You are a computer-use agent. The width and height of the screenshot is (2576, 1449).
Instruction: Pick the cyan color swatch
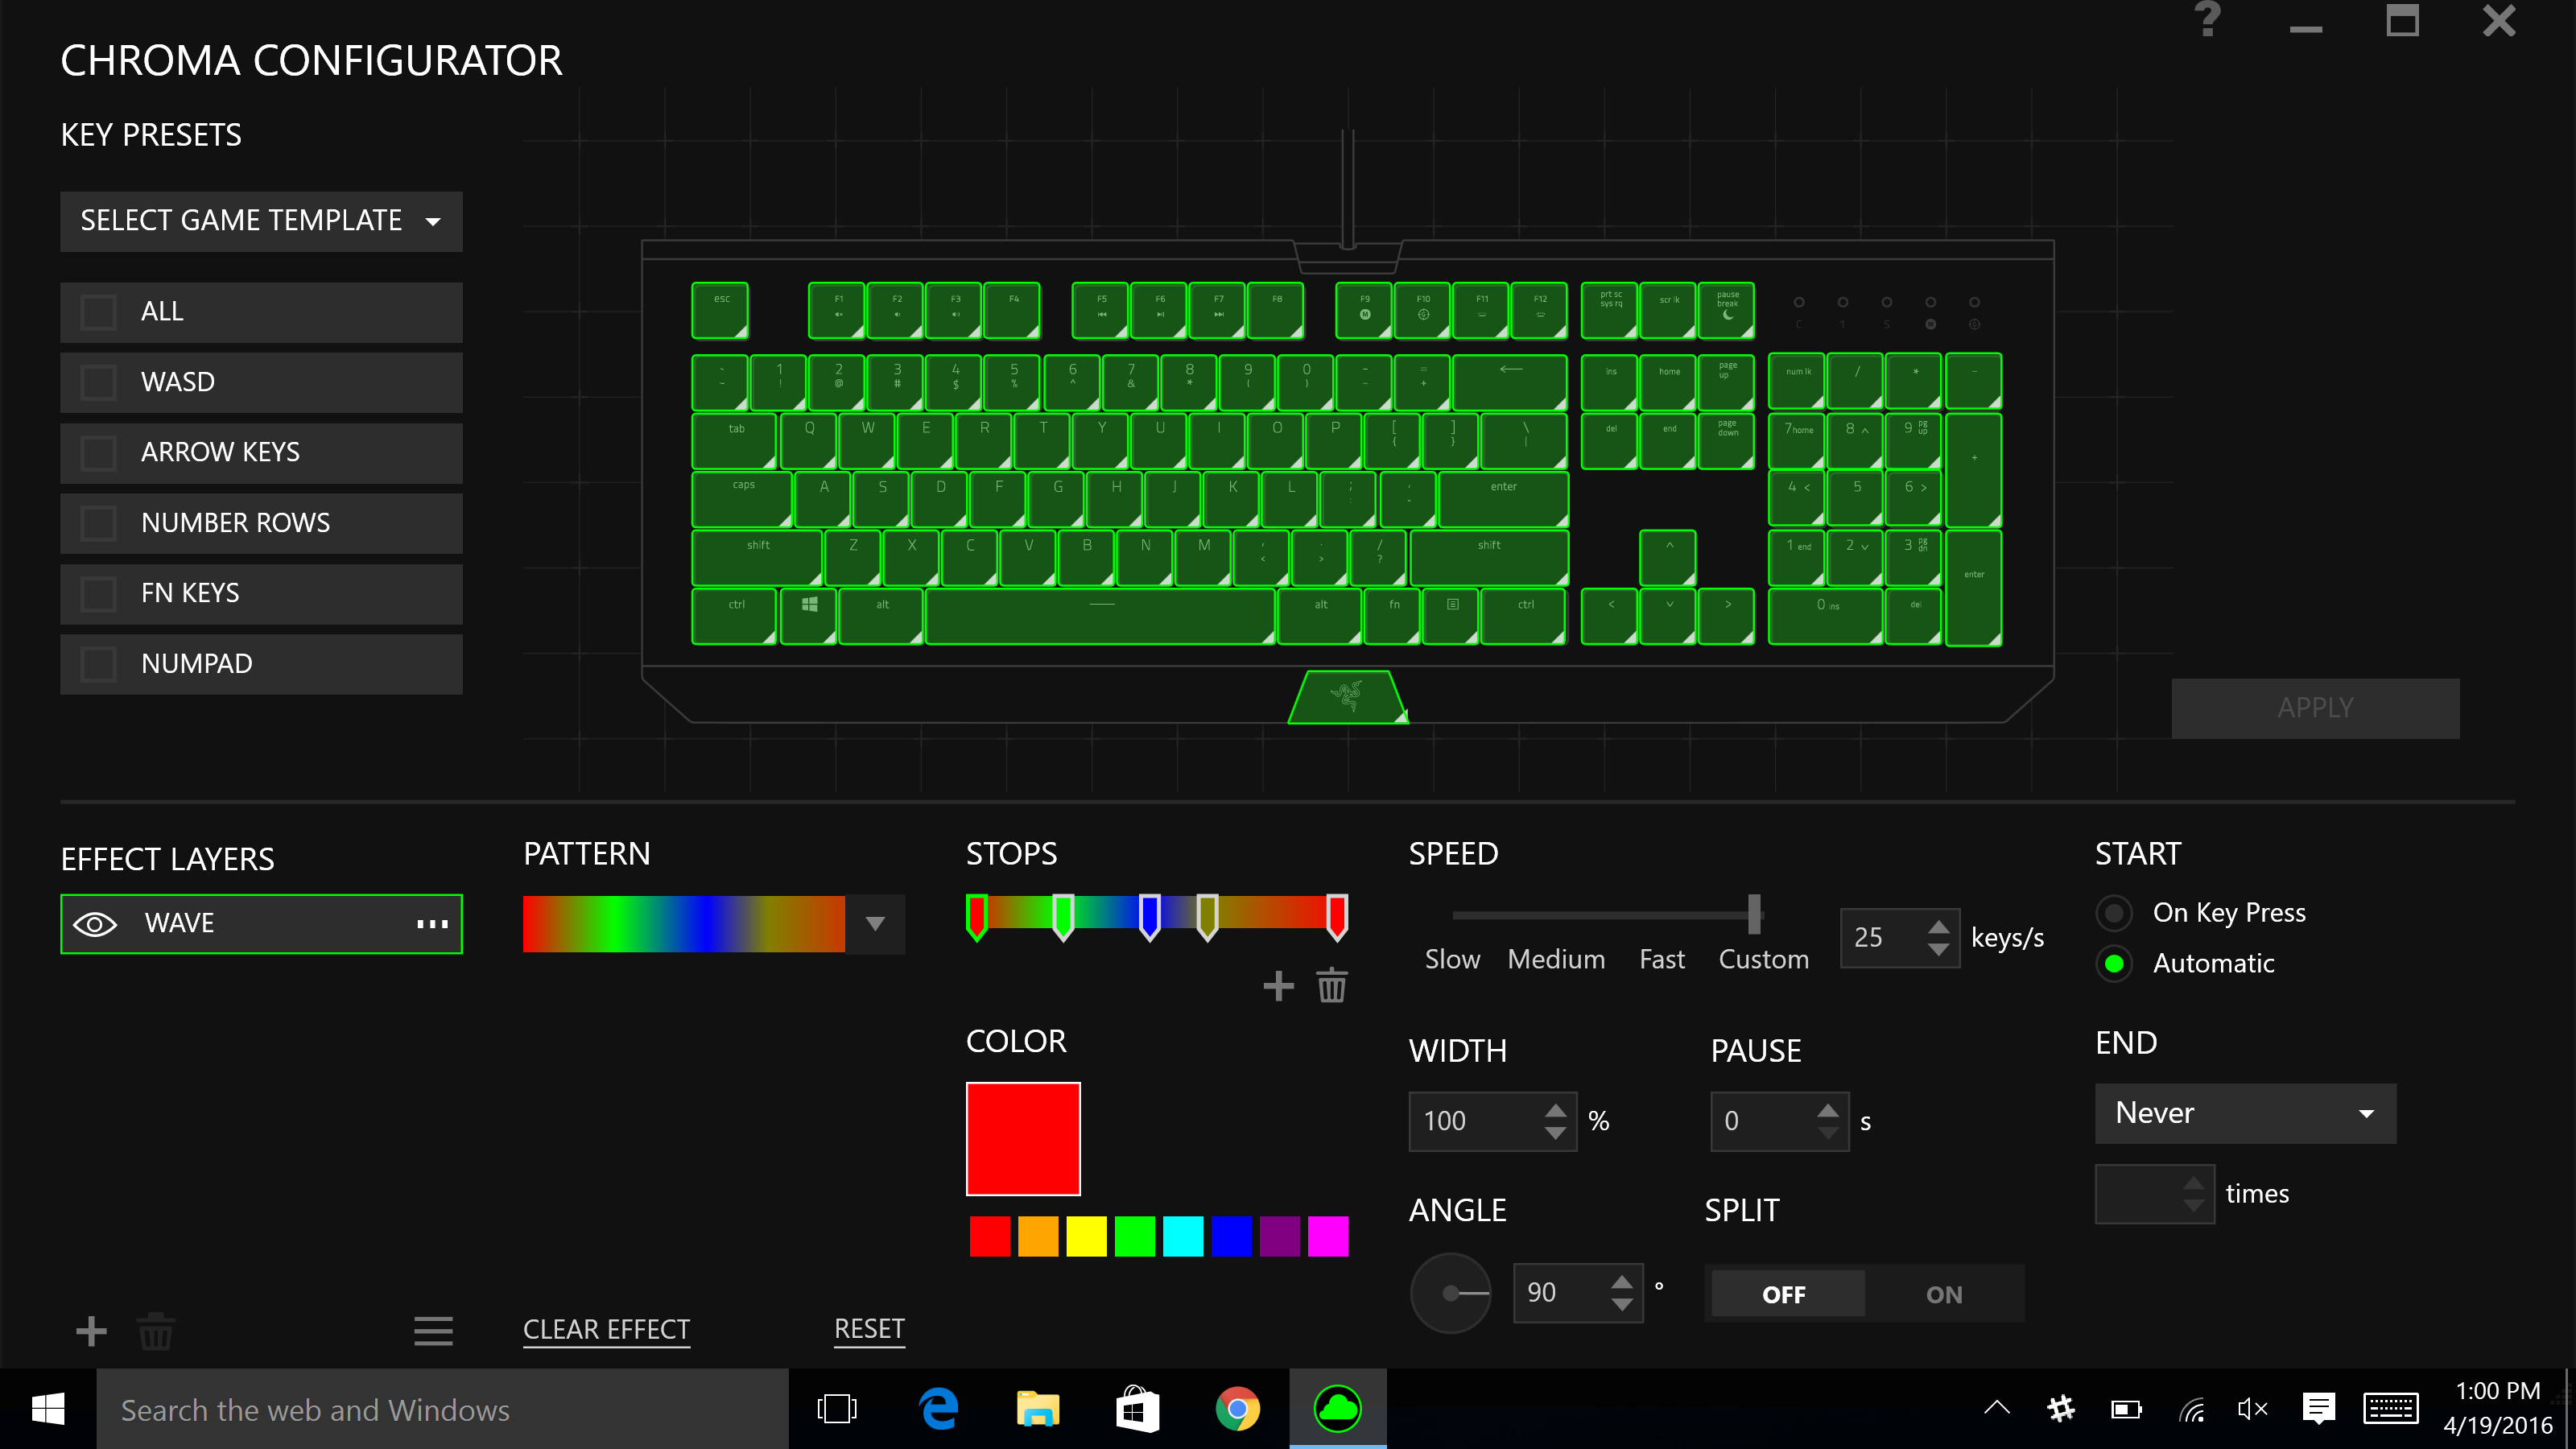click(1182, 1236)
